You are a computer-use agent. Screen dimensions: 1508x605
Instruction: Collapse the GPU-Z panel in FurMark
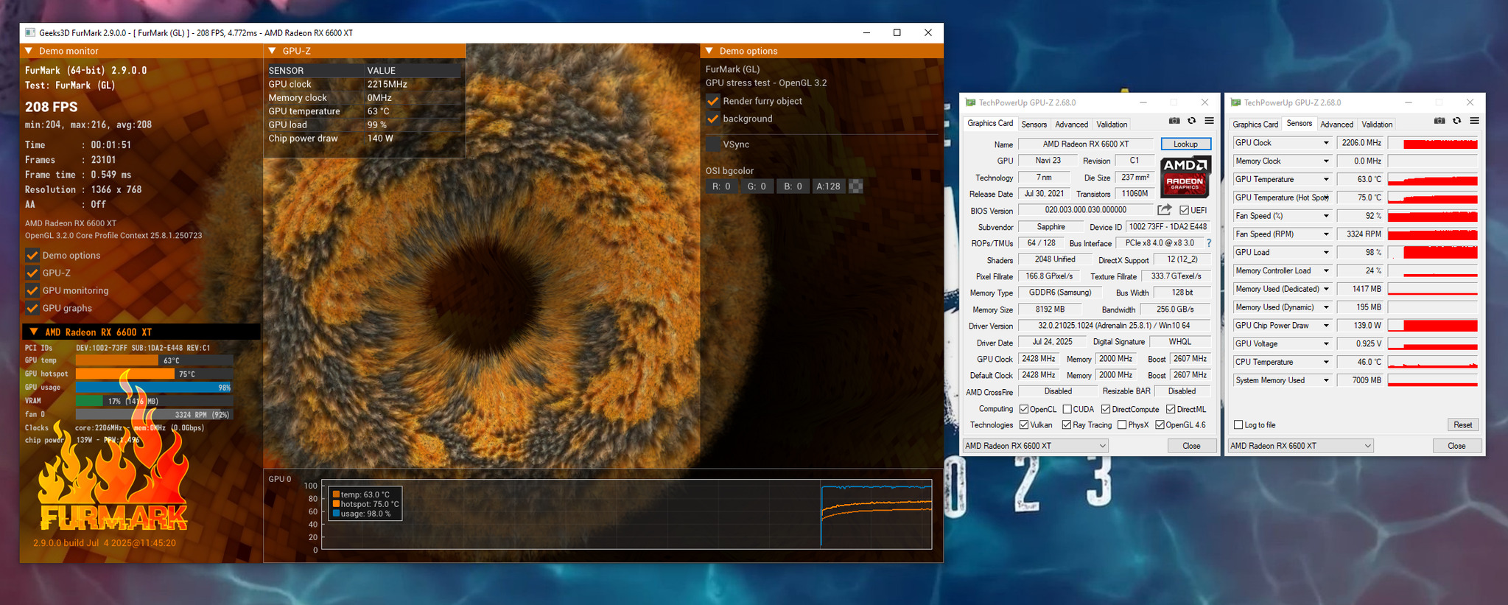coord(273,51)
